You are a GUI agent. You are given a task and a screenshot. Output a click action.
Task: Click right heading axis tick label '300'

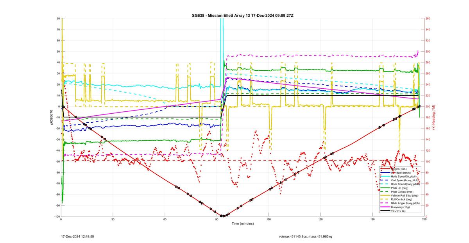(x=428, y=52)
